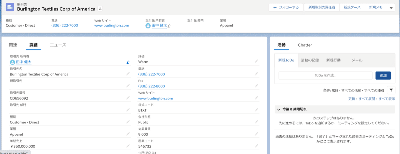Click フォローする button
The height and width of the screenshot is (154, 400).
click(x=286, y=7)
